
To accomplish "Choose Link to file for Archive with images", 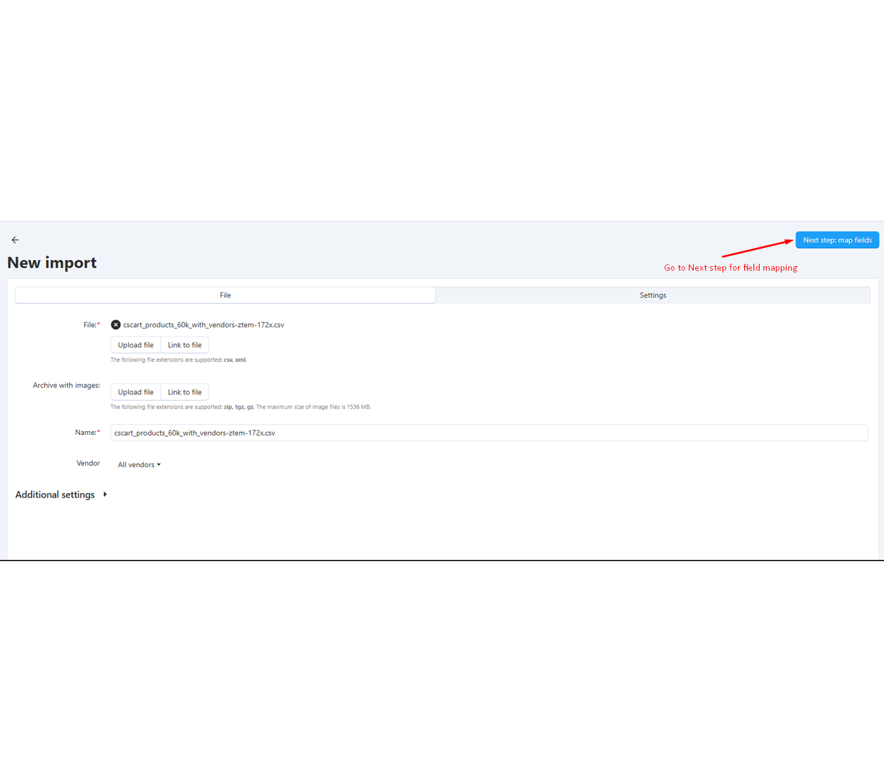I will (x=185, y=393).
